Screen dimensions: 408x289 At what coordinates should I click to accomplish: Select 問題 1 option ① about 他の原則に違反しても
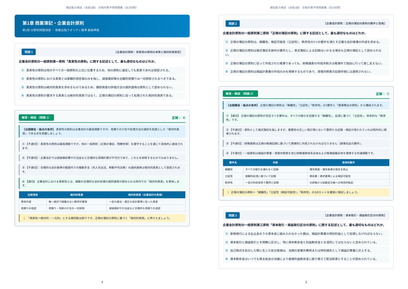pyautogui.click(x=102, y=70)
